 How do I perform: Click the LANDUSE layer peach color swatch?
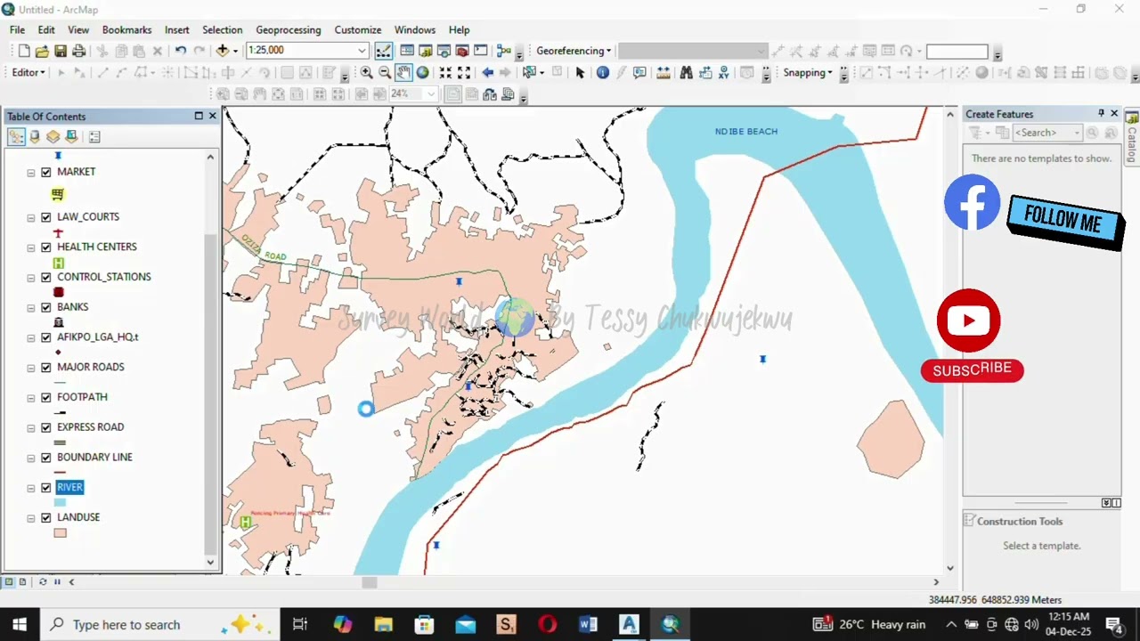coord(60,533)
